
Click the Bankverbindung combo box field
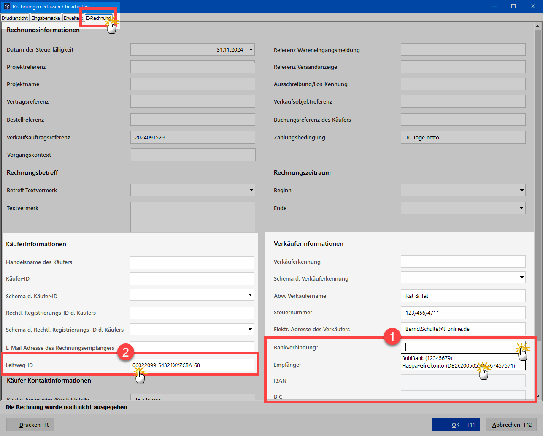[x=463, y=347]
